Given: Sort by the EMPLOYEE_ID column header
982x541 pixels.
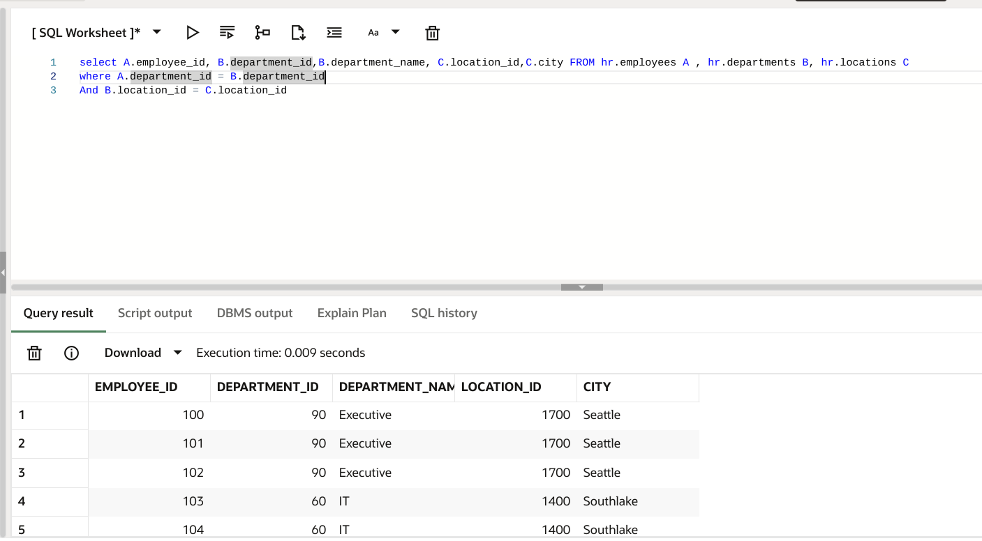Looking at the screenshot, I should pos(149,387).
